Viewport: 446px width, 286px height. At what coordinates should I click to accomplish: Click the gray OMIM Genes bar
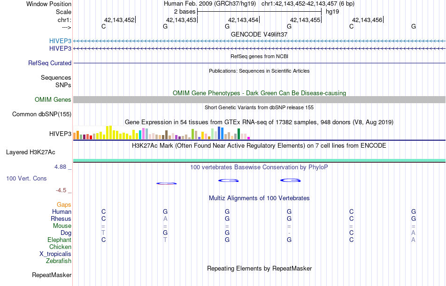coord(259,99)
